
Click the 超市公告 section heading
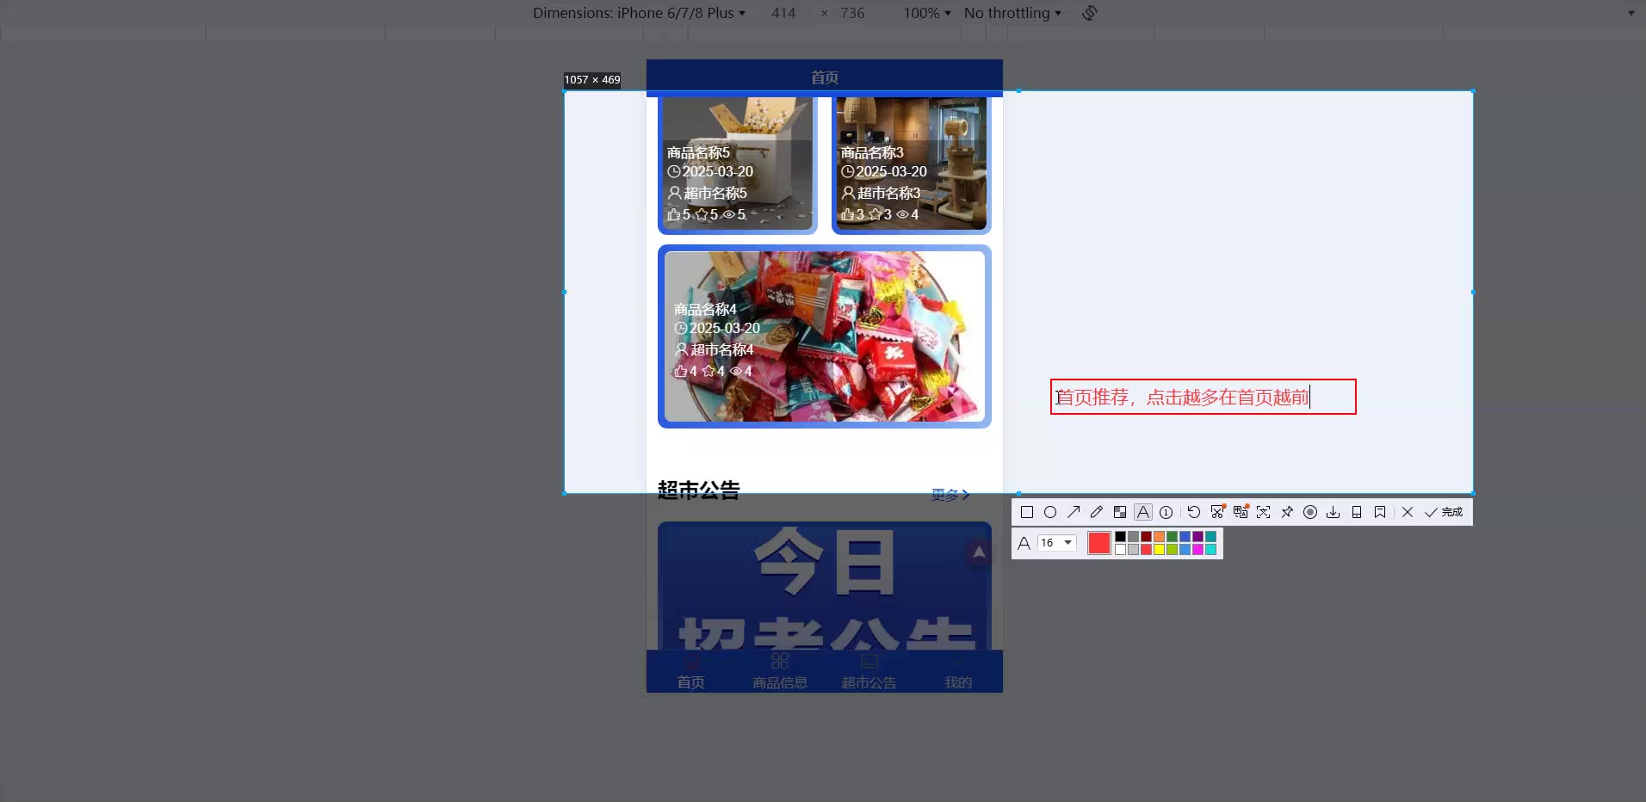tap(699, 490)
